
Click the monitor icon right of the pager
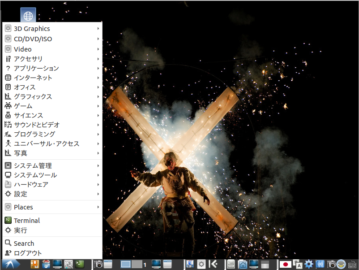[156, 265]
